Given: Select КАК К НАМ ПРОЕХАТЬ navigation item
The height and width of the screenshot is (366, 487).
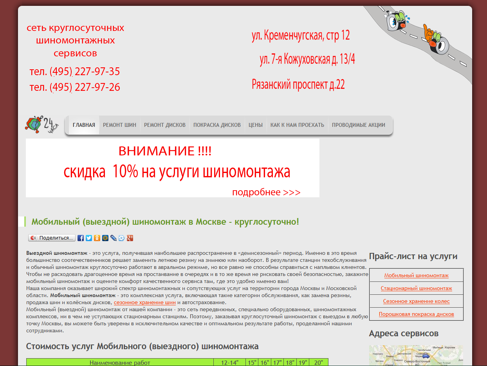Looking at the screenshot, I should coord(297,125).
